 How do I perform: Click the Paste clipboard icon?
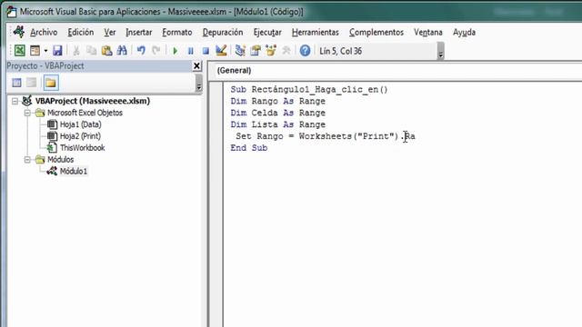(x=107, y=51)
